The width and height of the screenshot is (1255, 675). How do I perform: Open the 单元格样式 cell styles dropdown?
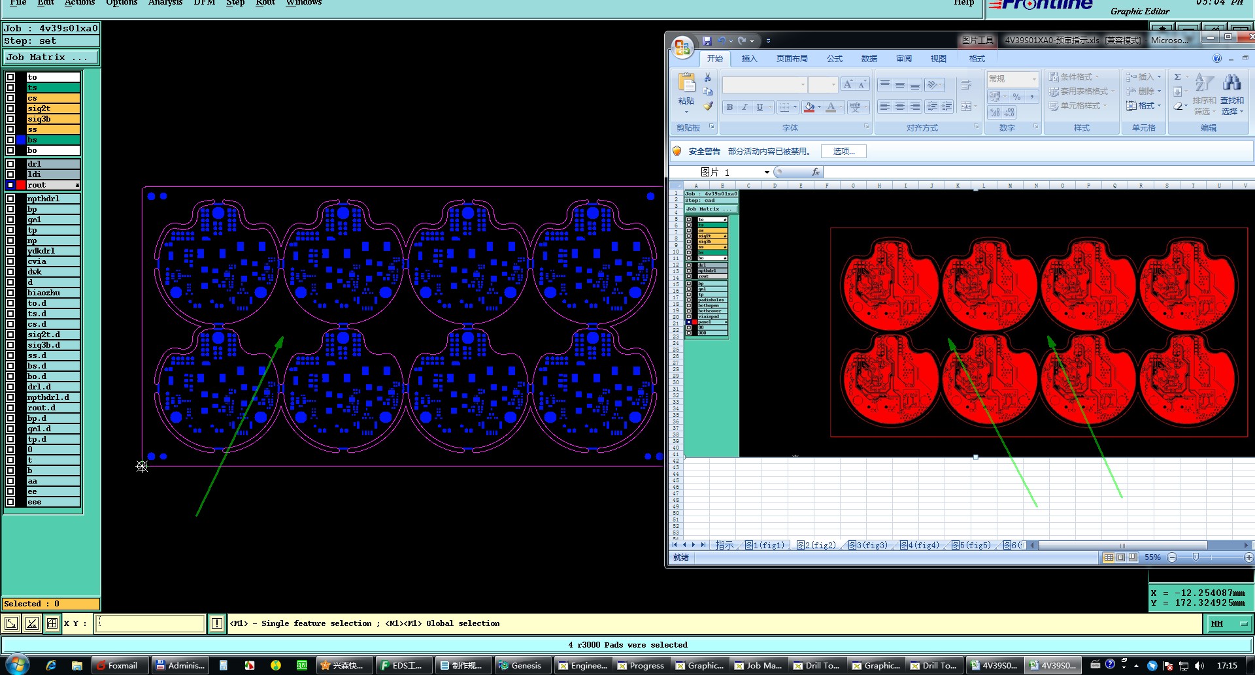[x=1078, y=106]
